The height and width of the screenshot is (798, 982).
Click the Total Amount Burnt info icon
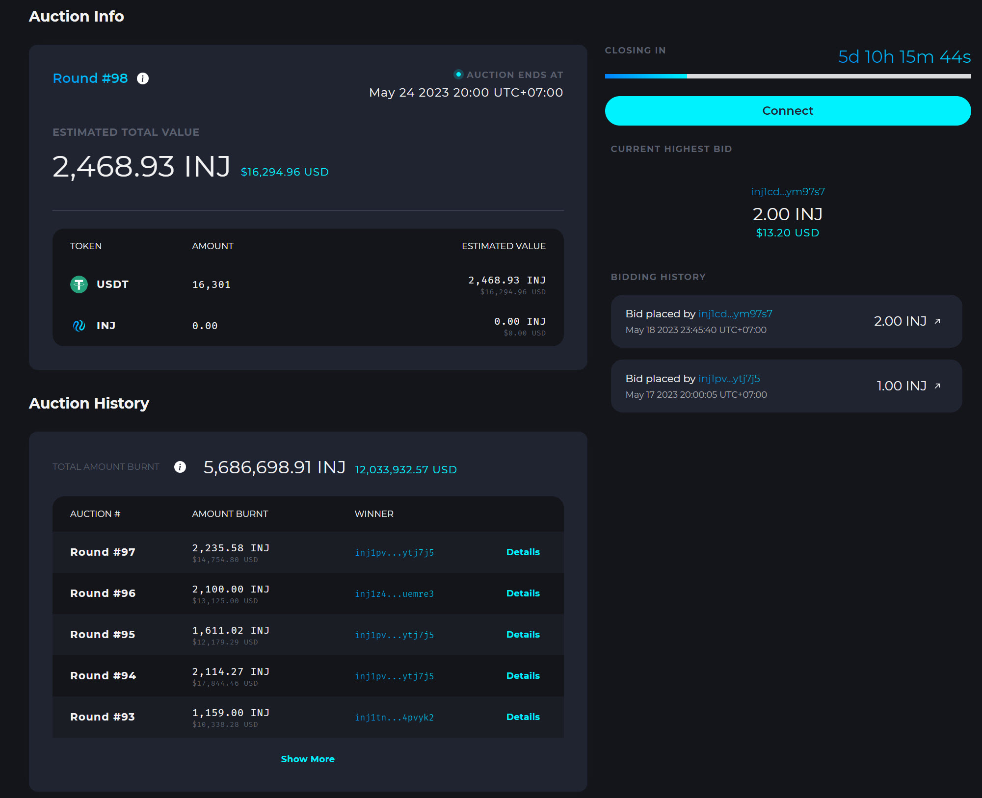pos(180,467)
